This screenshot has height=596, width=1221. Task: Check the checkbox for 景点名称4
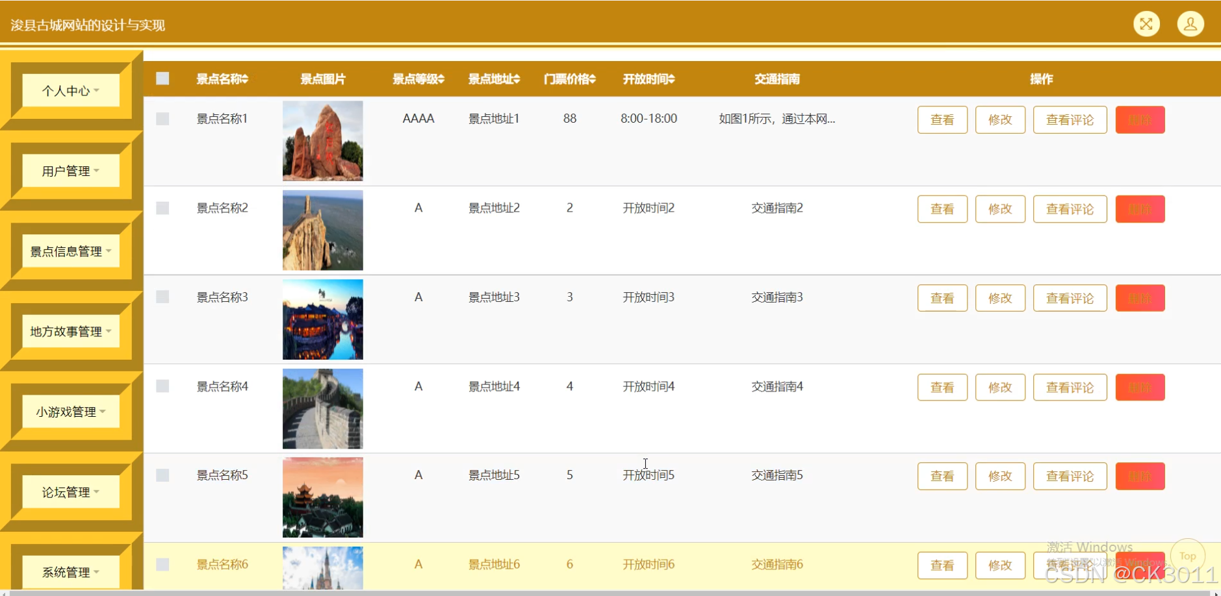(x=162, y=386)
